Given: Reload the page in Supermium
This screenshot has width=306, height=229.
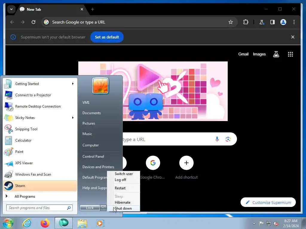Looking at the screenshot, I should pos(33,22).
